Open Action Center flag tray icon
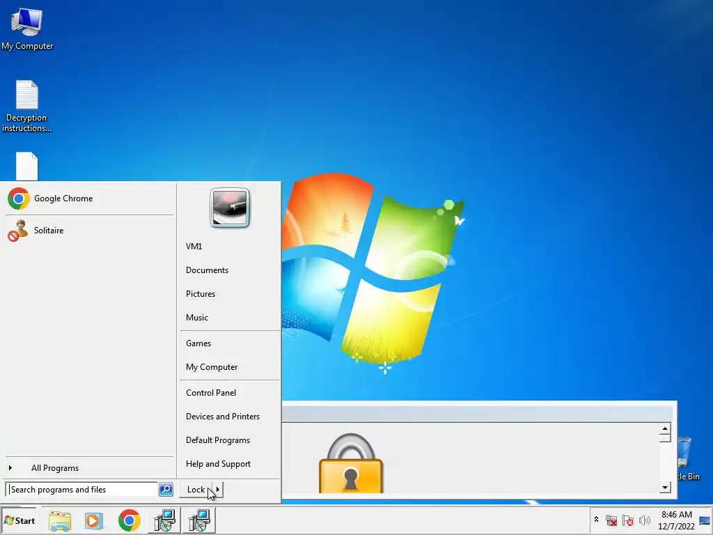The height and width of the screenshot is (535, 713). (628, 520)
